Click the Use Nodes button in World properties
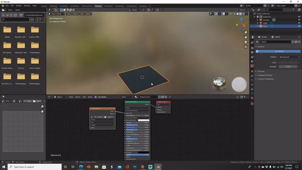Viewport: 302px width, 170px height. (278, 51)
